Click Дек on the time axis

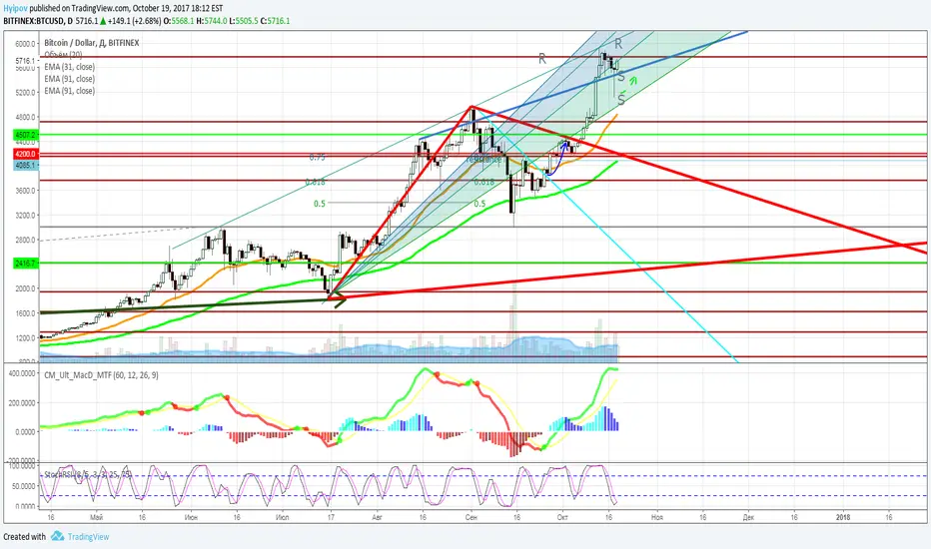tap(748, 517)
